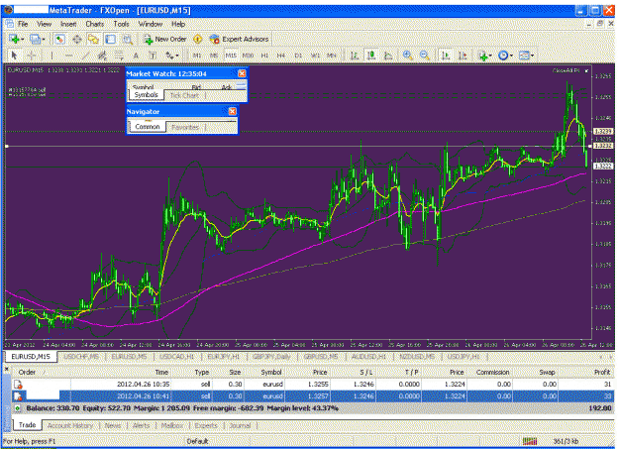
Task: Click the yellow diamond info icon
Action: 198,39
